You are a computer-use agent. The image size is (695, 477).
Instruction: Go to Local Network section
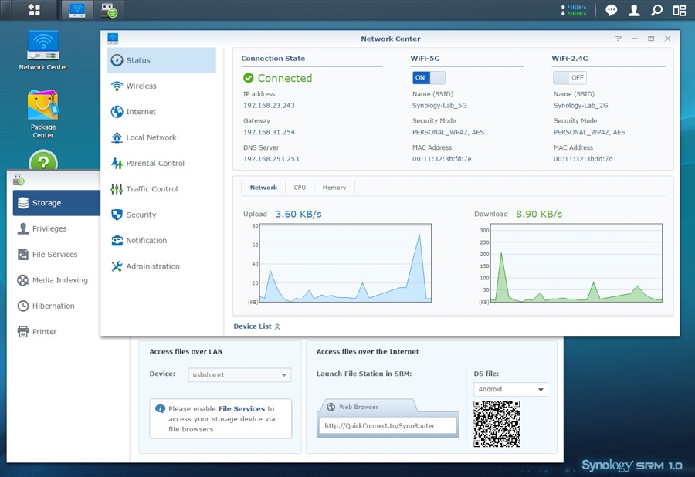(161, 137)
